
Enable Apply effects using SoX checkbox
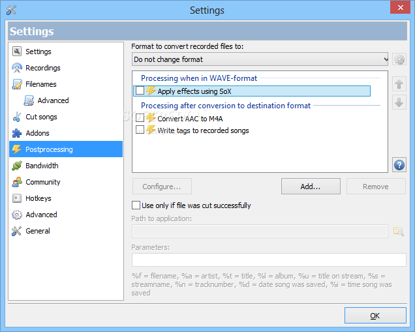[140, 91]
